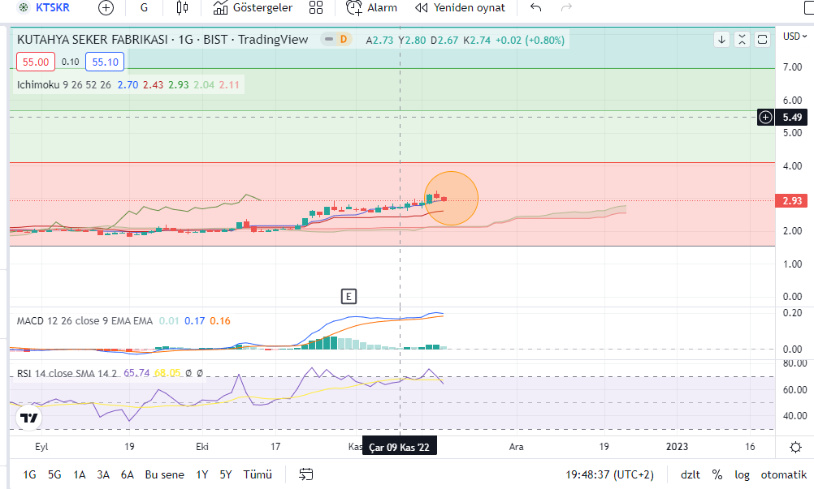Image resolution: width=814 pixels, height=489 pixels.
Task: Move pane down with arrow icon
Action: coord(721,40)
